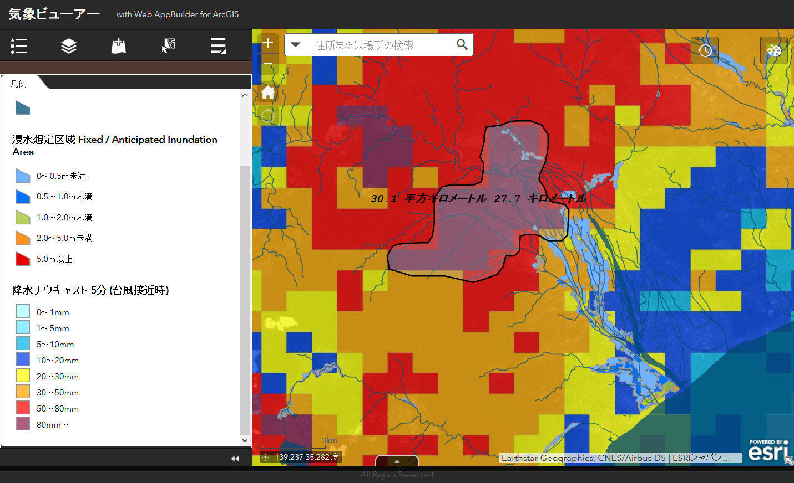This screenshot has height=483, width=794.
Task: Click the Esri logo link
Action: coord(768,451)
